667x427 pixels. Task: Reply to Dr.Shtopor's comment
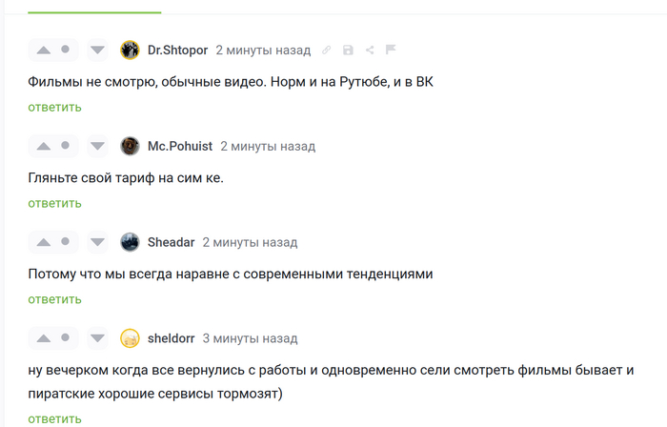[x=54, y=107]
